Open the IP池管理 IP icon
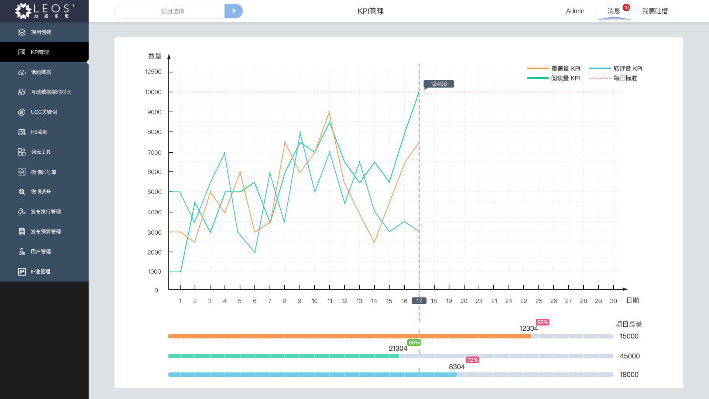This screenshot has width=709, height=399. 22,272
